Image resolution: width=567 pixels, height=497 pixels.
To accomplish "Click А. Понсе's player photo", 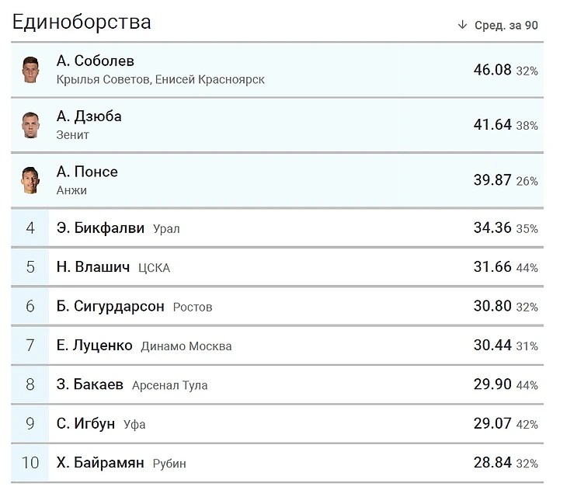I will [30, 180].
